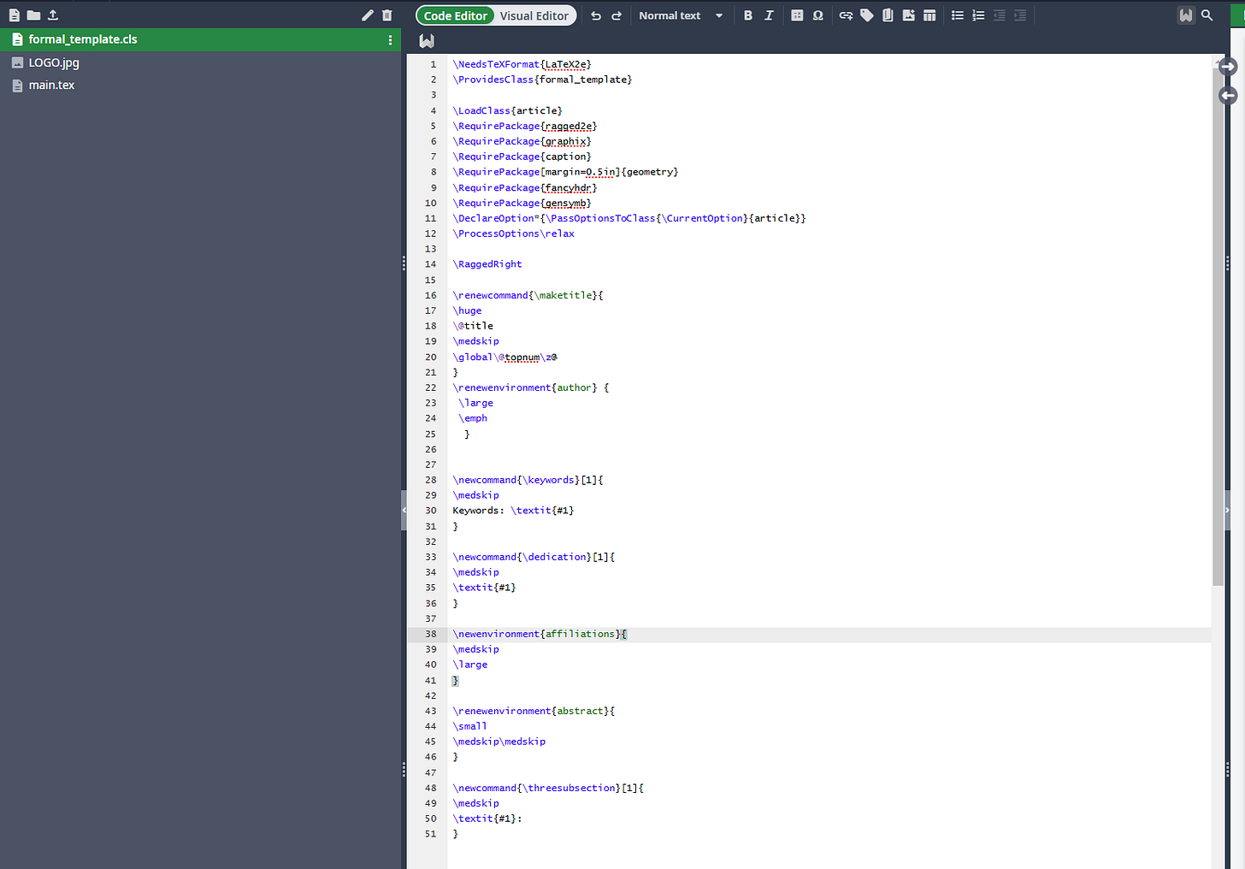
Task: Apply italic formatting
Action: tap(769, 15)
